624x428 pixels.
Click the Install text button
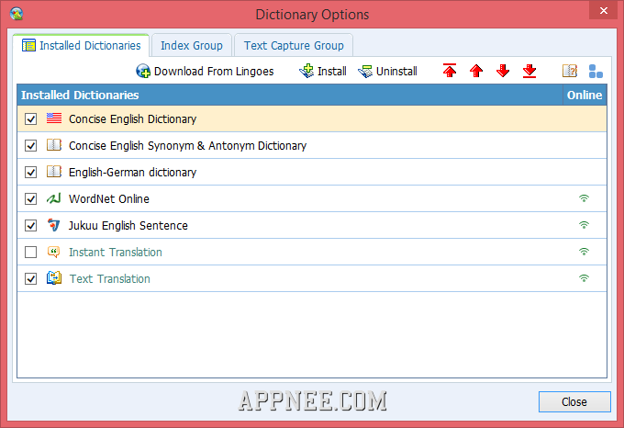click(332, 72)
